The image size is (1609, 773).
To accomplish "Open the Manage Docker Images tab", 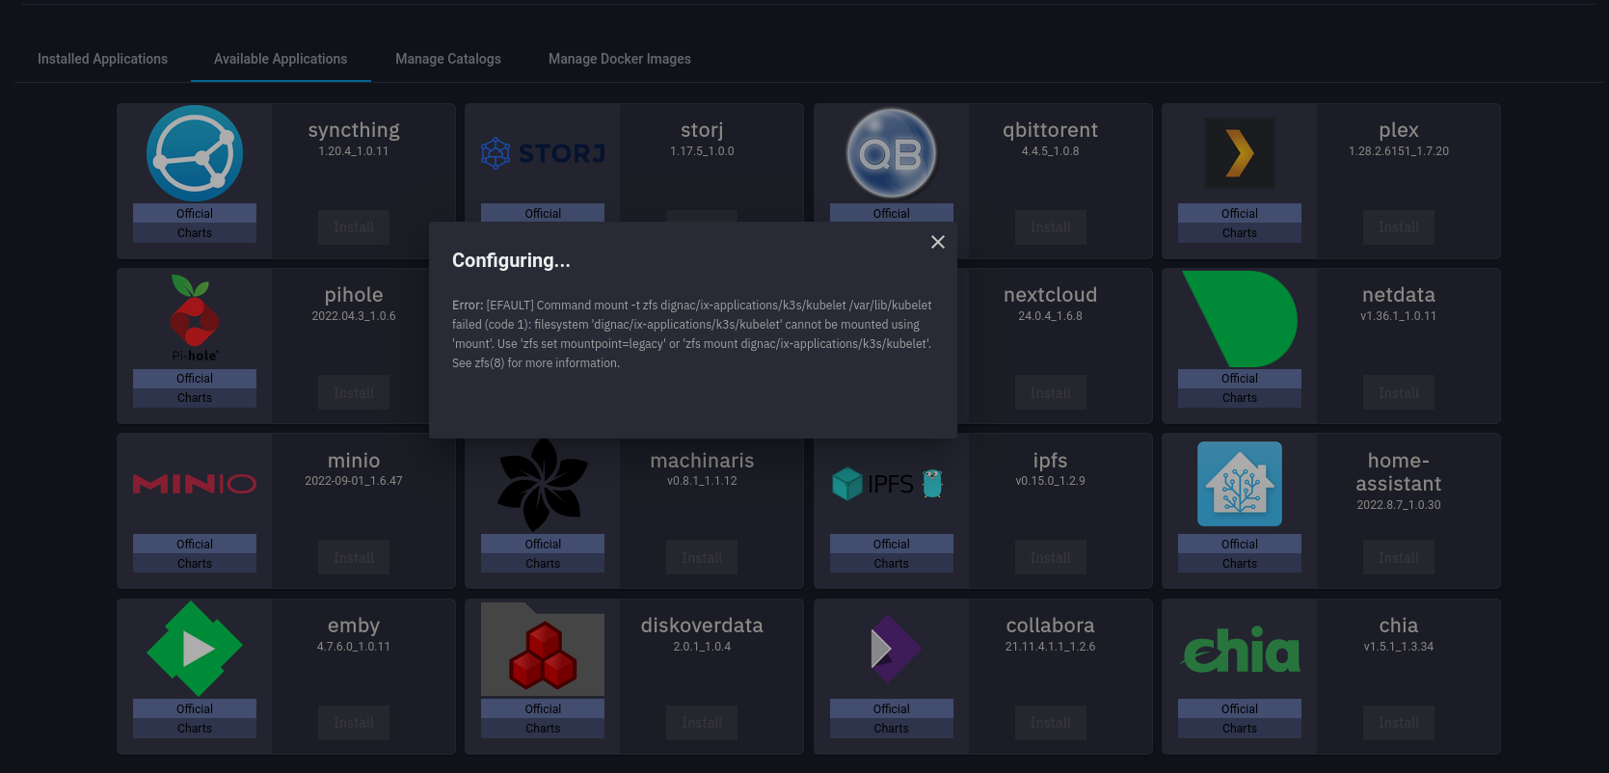I will pos(620,59).
